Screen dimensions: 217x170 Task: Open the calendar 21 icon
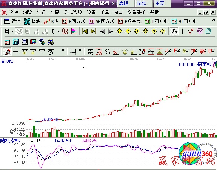coord(7,42)
